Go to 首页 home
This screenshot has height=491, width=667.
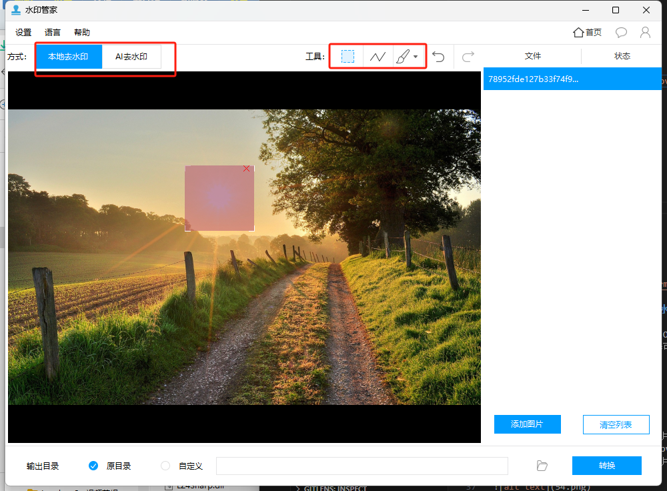click(x=587, y=32)
